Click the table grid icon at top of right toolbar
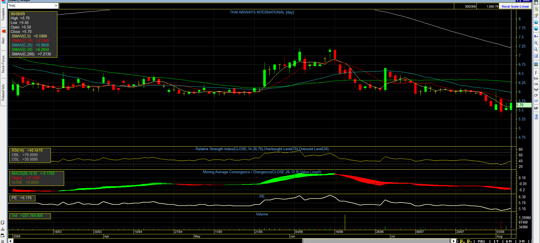This screenshot has height=243, width=540. 536,3
